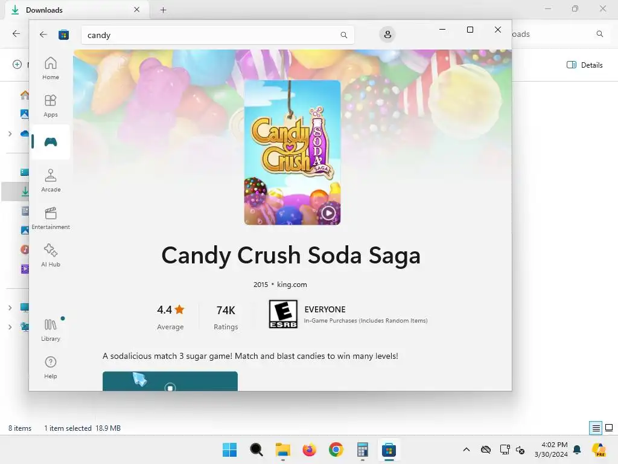Open the notification bell in tray

point(577,449)
